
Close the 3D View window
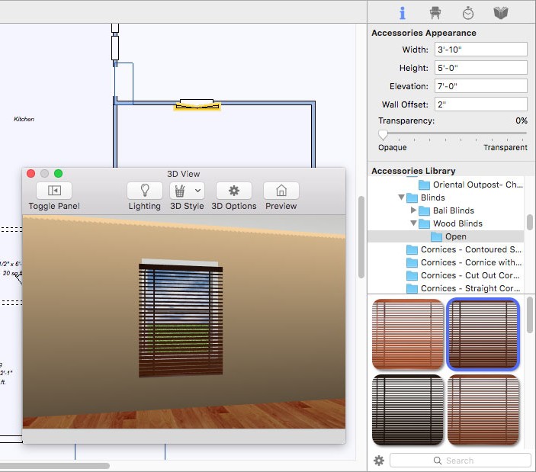coord(30,174)
